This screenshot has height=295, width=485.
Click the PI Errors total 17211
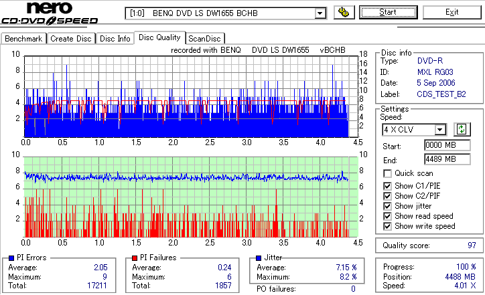pos(97,286)
